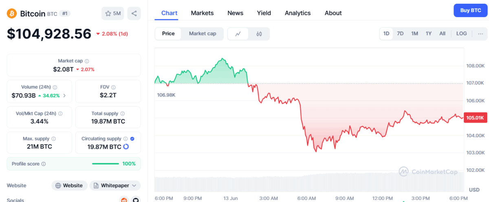Click the Circulating supply info icon
This screenshot has width=489, height=202.
coord(126,139)
